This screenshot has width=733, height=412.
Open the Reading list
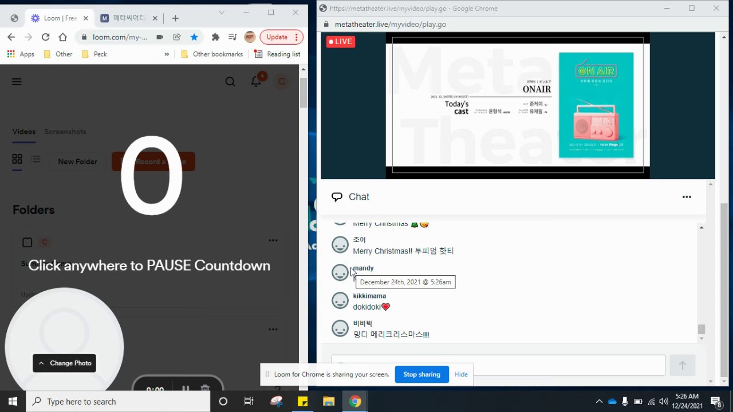pyautogui.click(x=277, y=54)
